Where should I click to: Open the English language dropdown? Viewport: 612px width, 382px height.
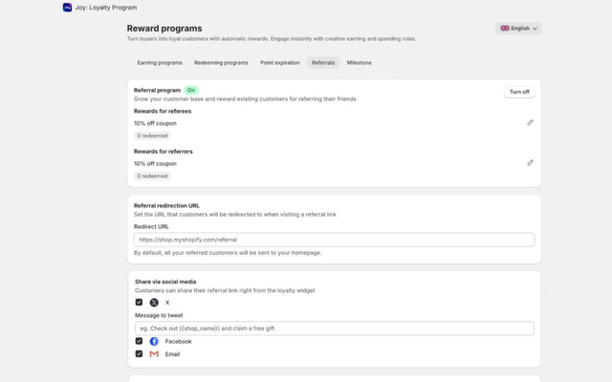coord(518,29)
